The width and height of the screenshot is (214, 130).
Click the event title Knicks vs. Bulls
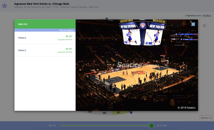click(x=42, y=4)
